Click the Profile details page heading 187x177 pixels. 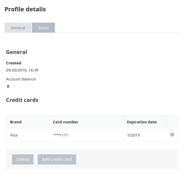25,9
